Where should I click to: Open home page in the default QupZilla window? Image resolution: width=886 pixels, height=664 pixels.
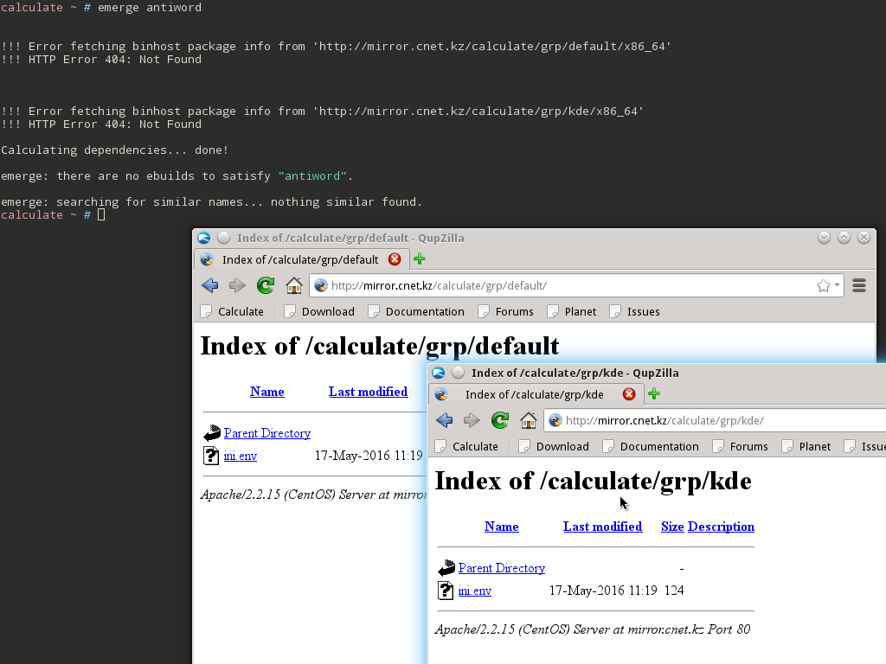point(294,285)
